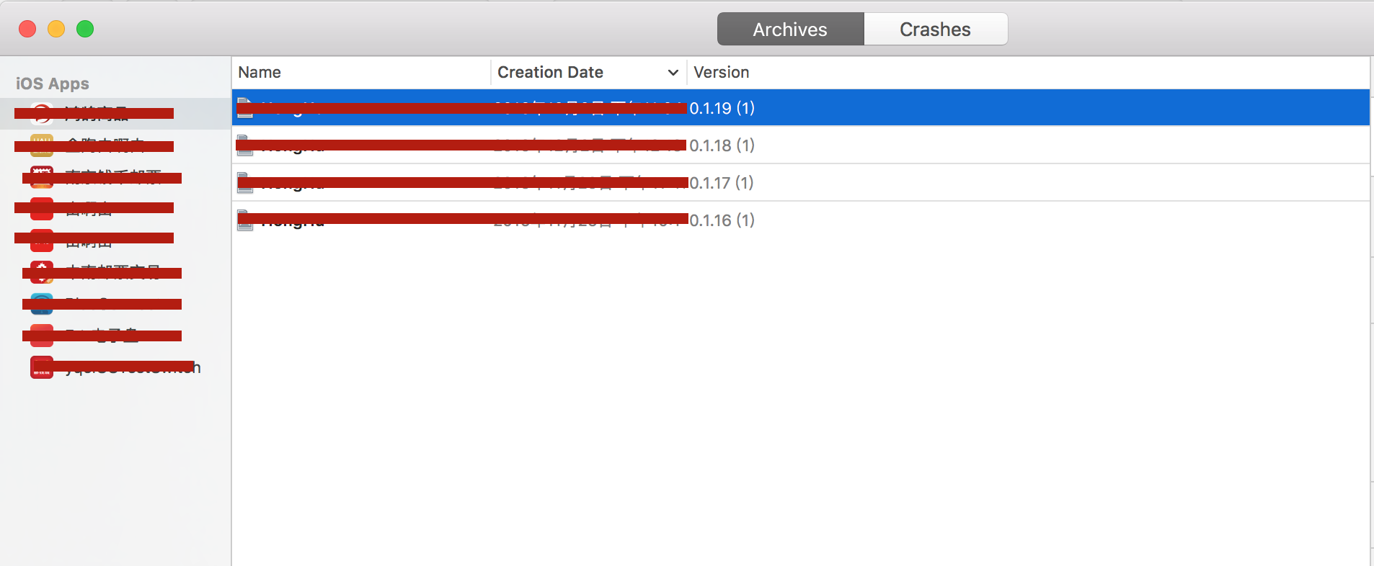Switch to the Archives tab

click(790, 30)
